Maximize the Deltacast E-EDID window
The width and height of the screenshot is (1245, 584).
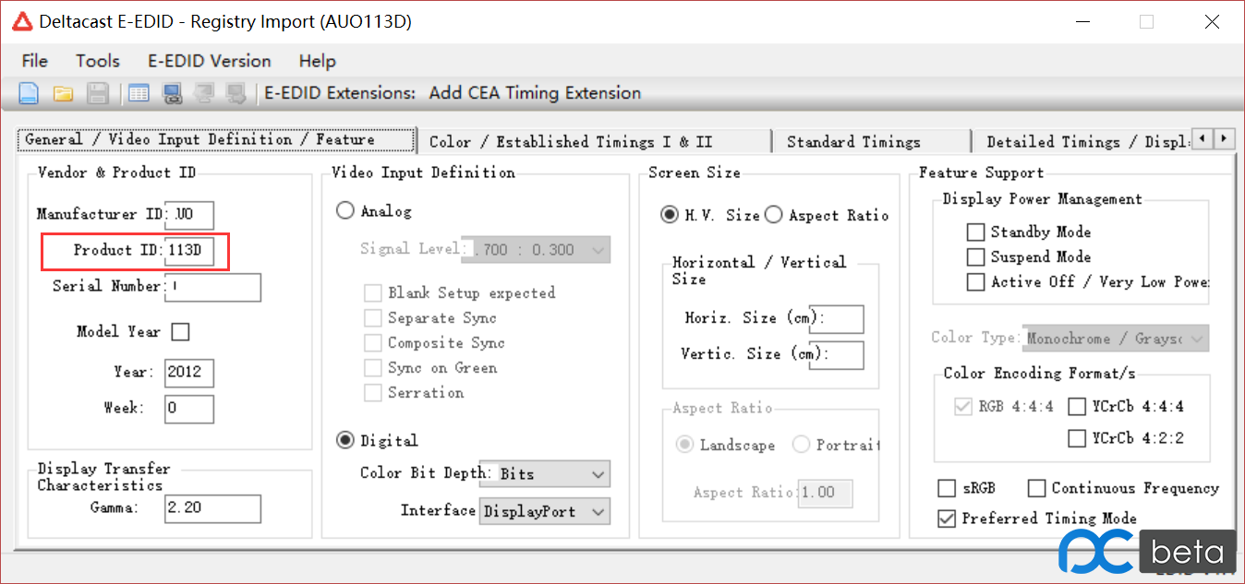[1146, 21]
